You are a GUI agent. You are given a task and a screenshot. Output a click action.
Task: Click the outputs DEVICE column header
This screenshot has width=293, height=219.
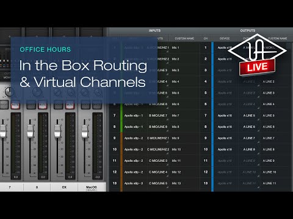(225, 38)
